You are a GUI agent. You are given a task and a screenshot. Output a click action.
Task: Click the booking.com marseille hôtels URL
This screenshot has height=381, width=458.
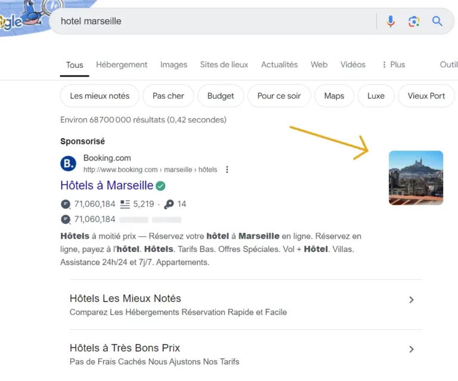click(x=150, y=170)
